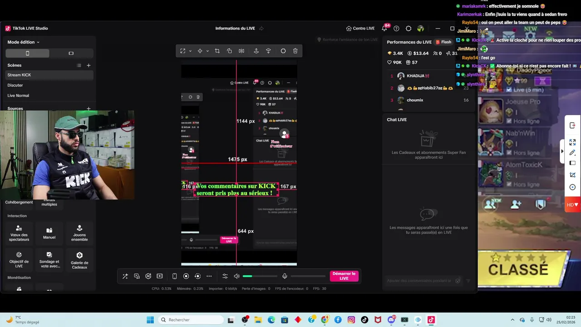
Task: Open Instagram from taskbar
Action: (351, 320)
